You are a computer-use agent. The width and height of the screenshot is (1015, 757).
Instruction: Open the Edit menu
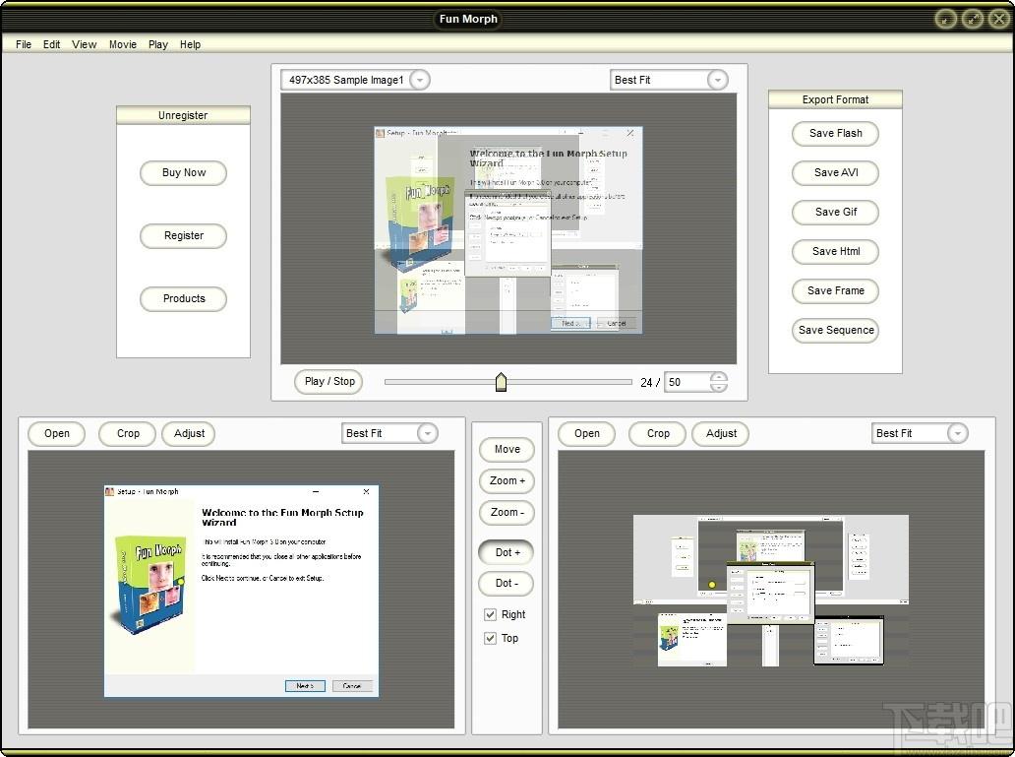click(x=52, y=44)
